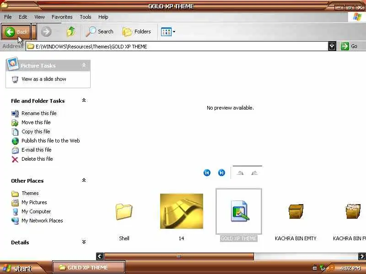Go back with the Back button

(x=16, y=32)
